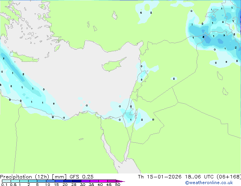
Task: Click the above-50 arrow tip of legend
Action: (121, 181)
